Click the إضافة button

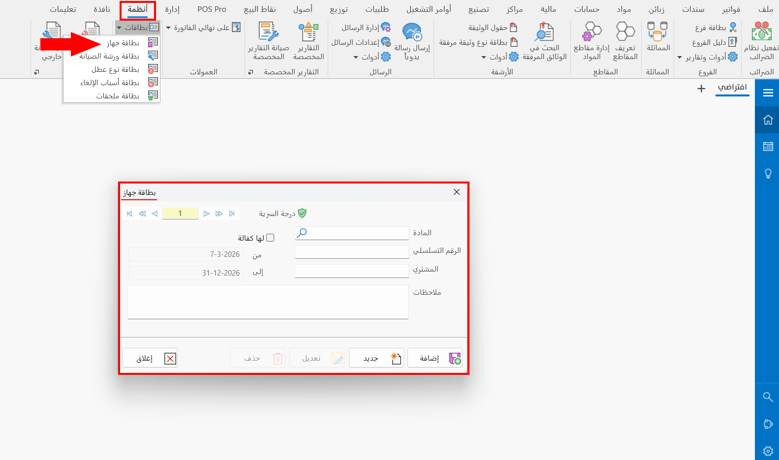(x=435, y=358)
